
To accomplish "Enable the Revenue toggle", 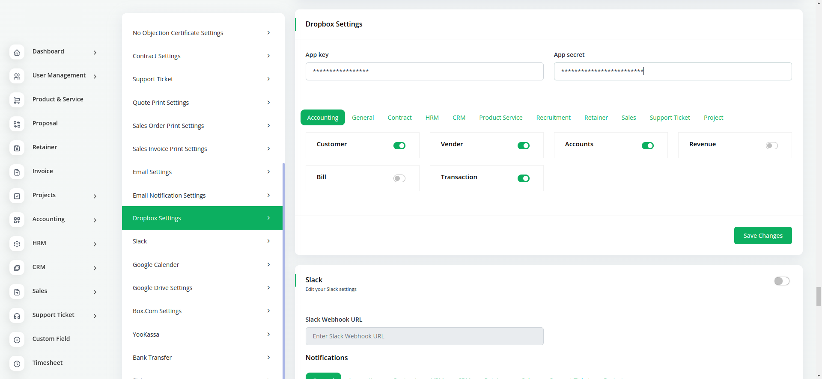I will coord(771,146).
